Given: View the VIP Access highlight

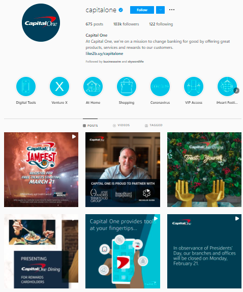Looking at the screenshot, I should pyautogui.click(x=194, y=86).
